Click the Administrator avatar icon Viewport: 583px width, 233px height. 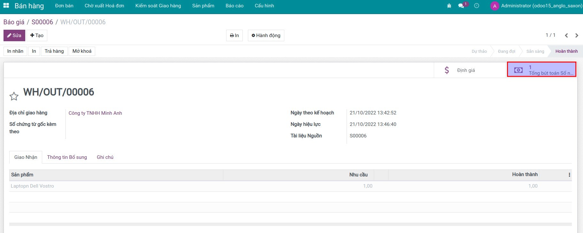pyautogui.click(x=495, y=6)
